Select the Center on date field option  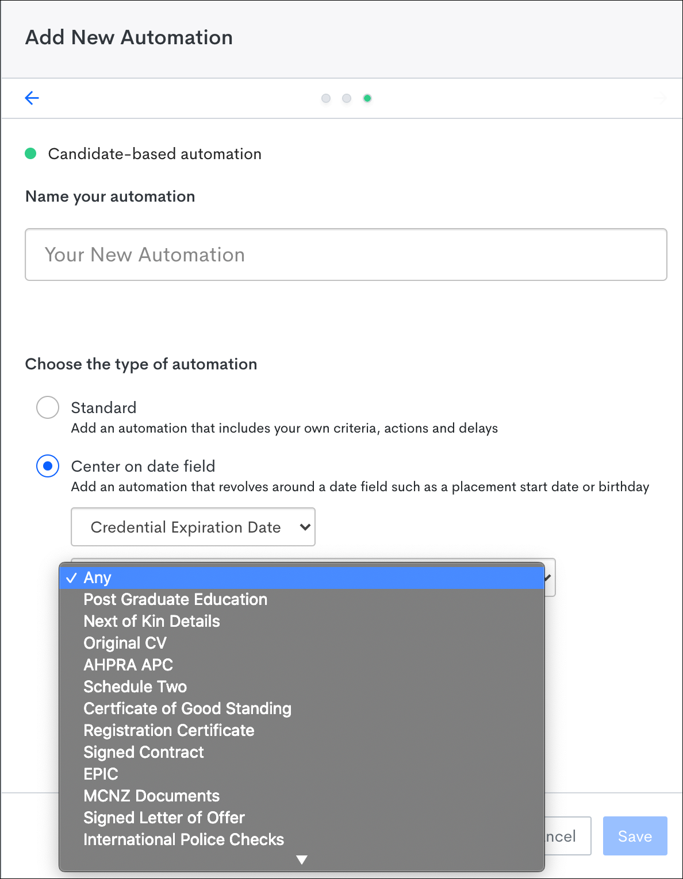click(x=48, y=466)
